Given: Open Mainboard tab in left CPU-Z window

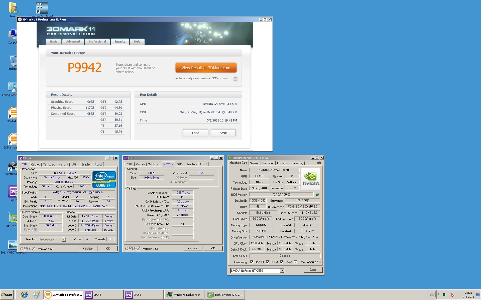Looking at the screenshot, I should (49, 164).
